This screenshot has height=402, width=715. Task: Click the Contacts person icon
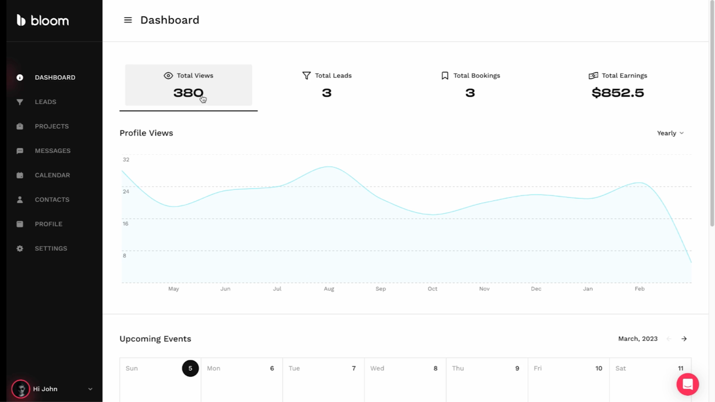20,200
